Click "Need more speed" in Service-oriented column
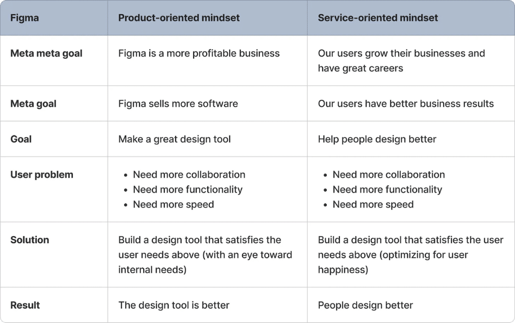Viewport: 515px width, 323px height. [373, 205]
